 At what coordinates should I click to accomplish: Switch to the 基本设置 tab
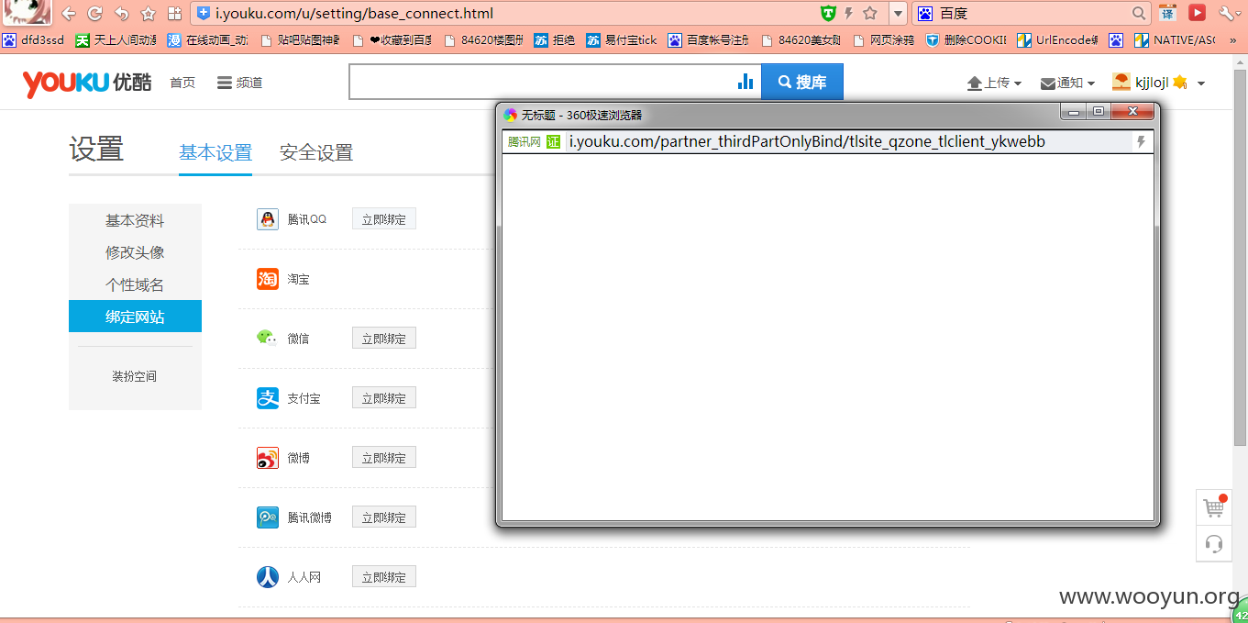(215, 152)
